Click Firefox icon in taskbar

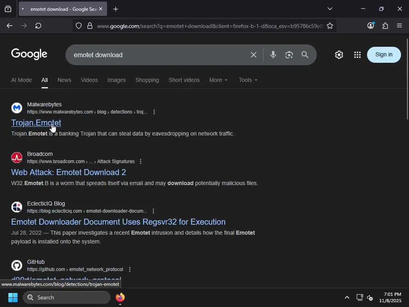(120, 297)
